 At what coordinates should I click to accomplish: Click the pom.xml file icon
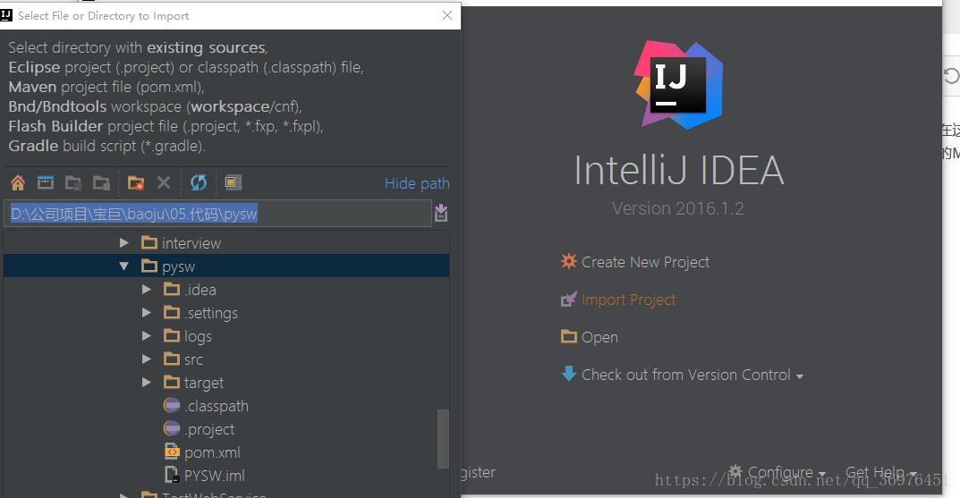click(x=172, y=452)
